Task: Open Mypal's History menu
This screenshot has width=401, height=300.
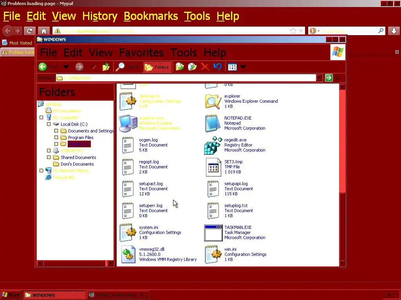Action: click(100, 16)
